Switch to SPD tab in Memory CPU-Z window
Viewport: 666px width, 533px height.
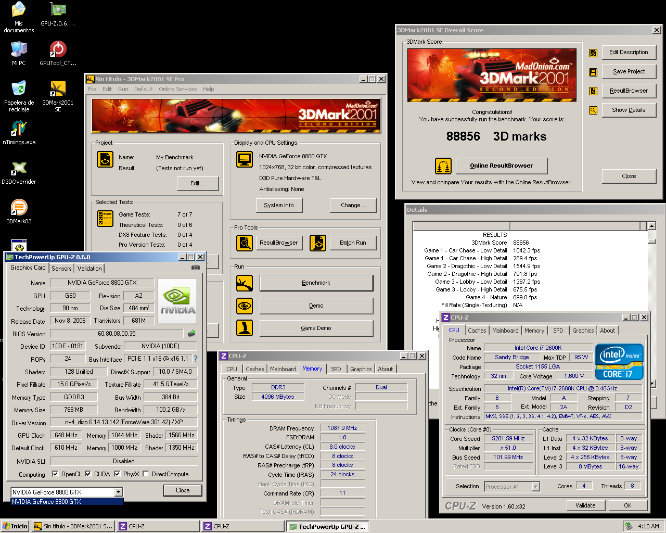pos(336,369)
